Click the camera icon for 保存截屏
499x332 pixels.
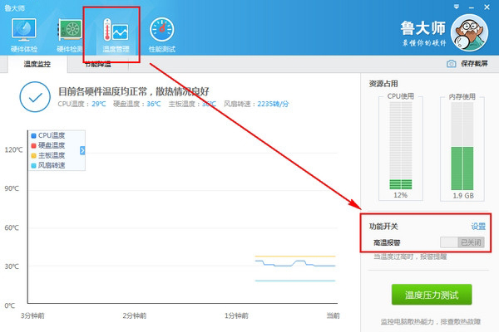452,64
